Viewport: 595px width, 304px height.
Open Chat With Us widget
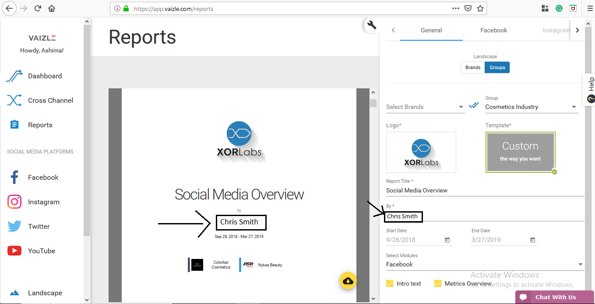click(x=554, y=297)
